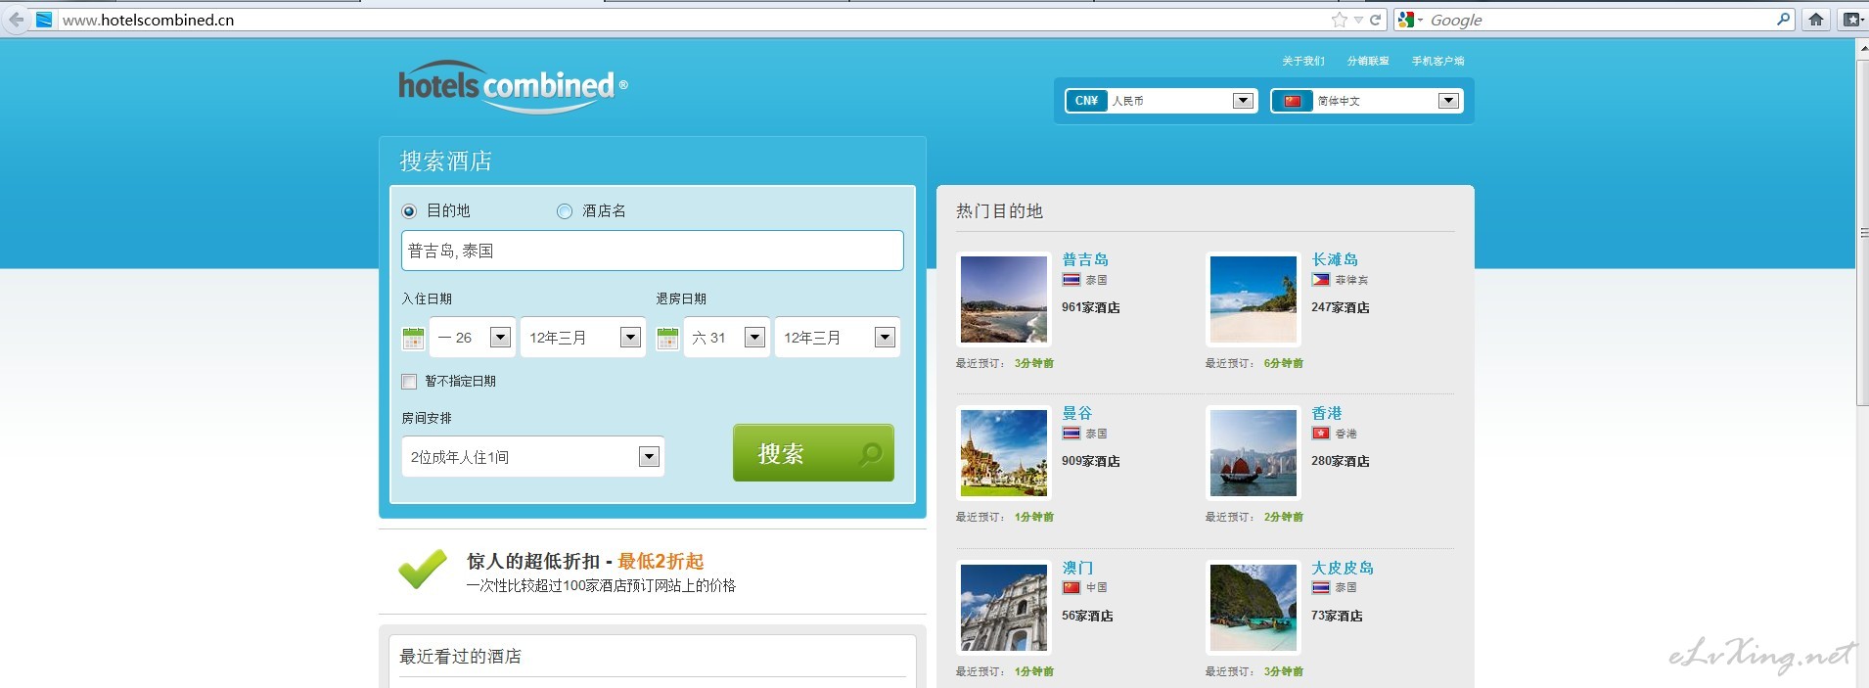Click the 大皮皮岛 lagoon thumbnail
1869x688 pixels.
pyautogui.click(x=1254, y=608)
